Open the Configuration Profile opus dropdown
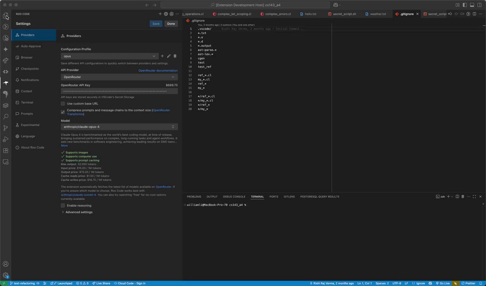The height and width of the screenshot is (286, 486). [109, 56]
